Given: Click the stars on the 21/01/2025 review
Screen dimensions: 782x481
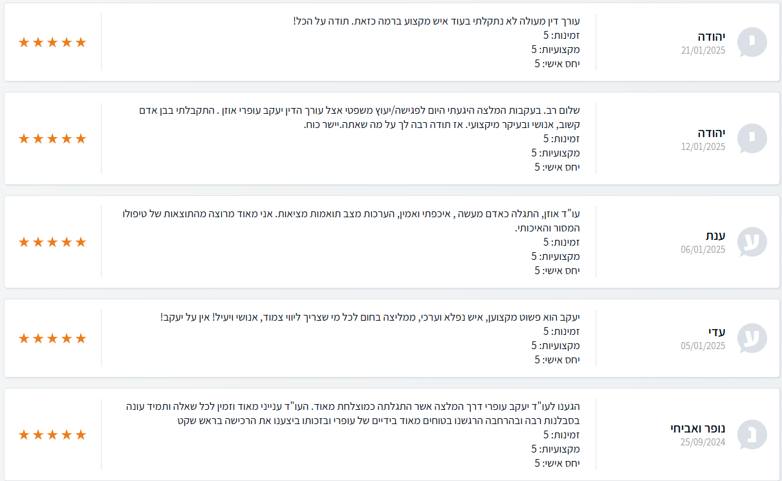Looking at the screenshot, I should pos(52,42).
